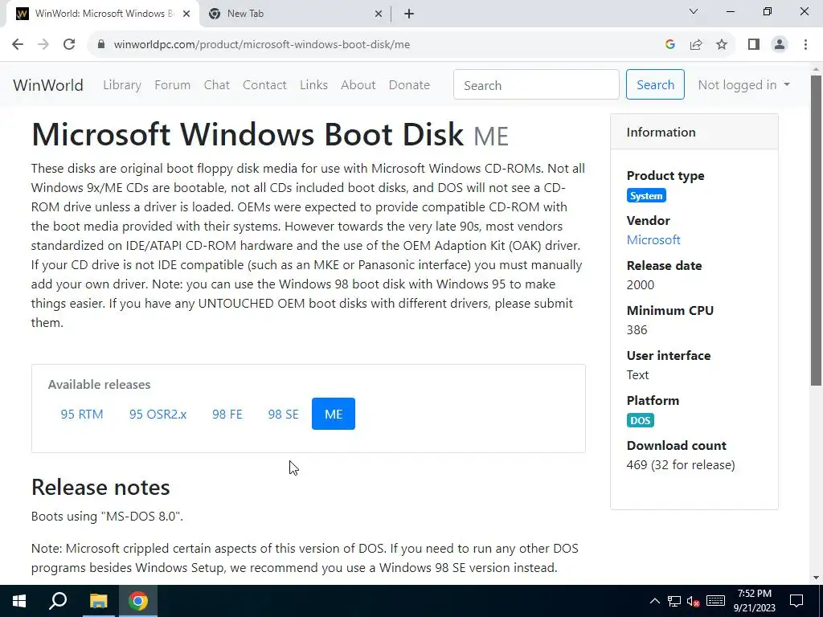Select the WinWorld Microsoft Windows Boot tab
Image resolution: width=823 pixels, height=617 pixels.
pos(102,14)
